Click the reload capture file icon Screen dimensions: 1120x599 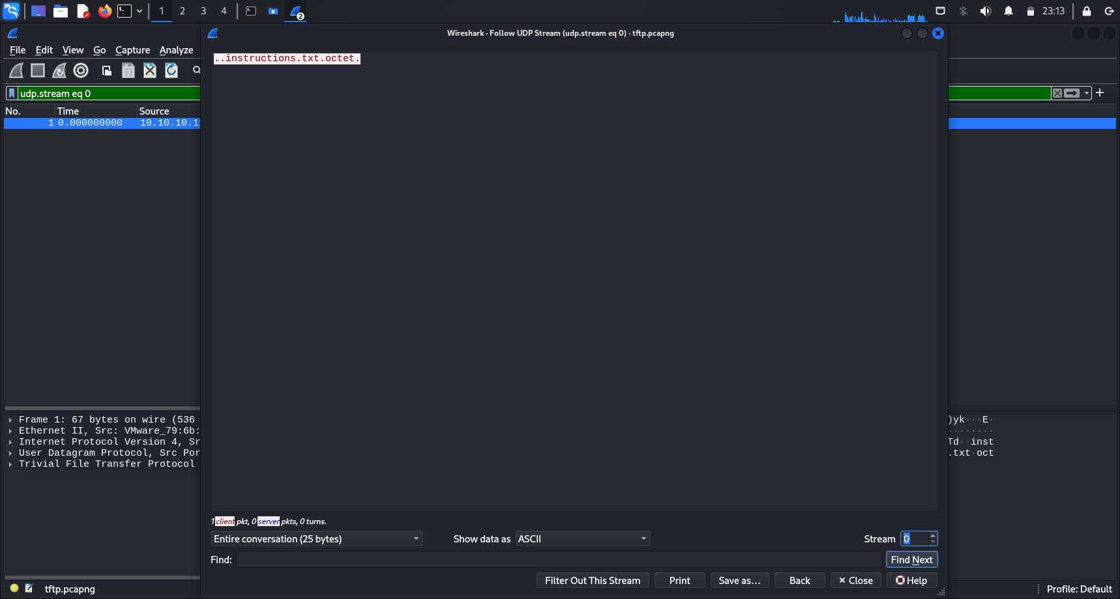pyautogui.click(x=171, y=70)
